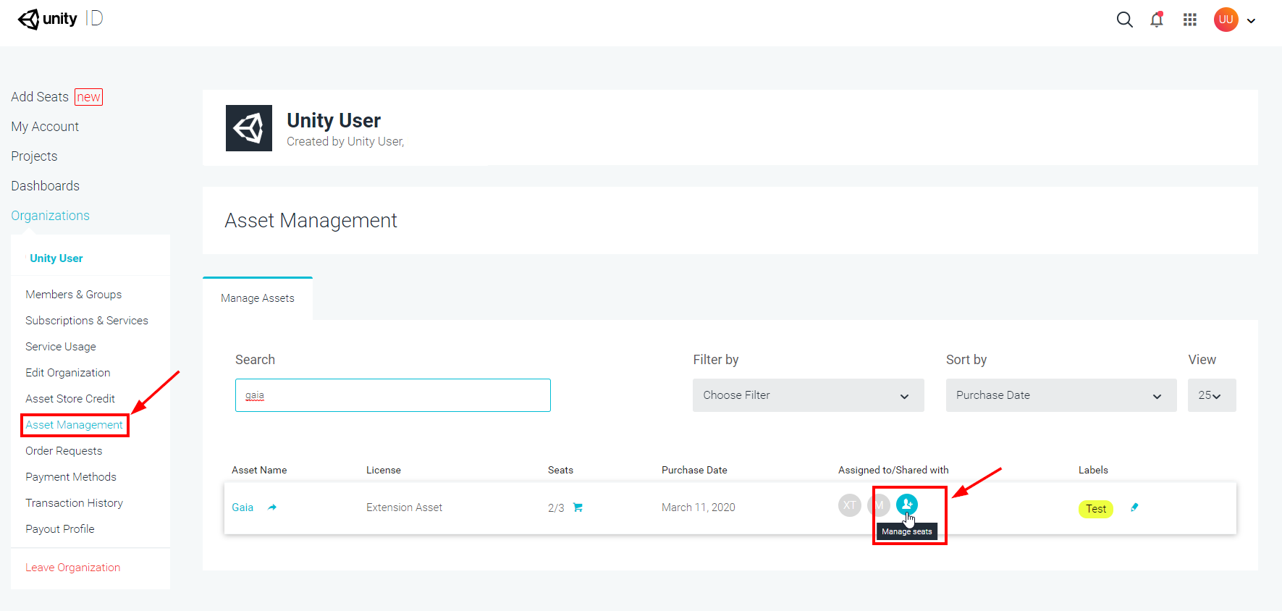Screen dimensions: 1282x611
Task: Edit labels with the pencil icon
Action: [1134, 507]
